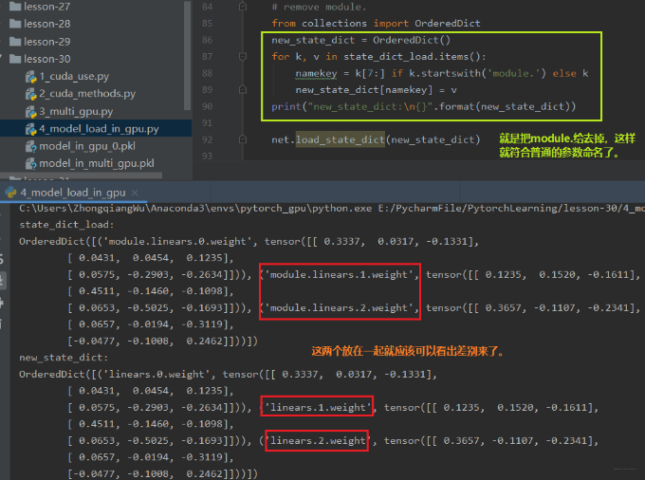Image resolution: width=645 pixels, height=480 pixels.
Task: Click the 'state_dict_load:' console output line
Action: tap(66, 225)
